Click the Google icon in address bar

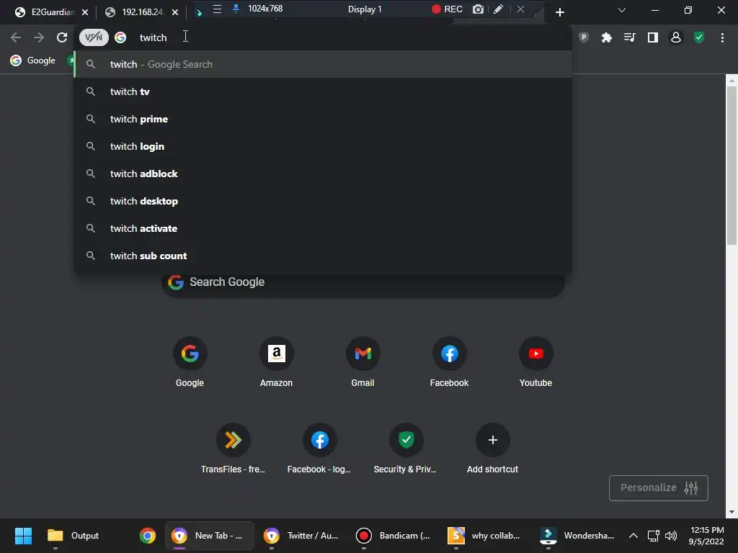(x=120, y=37)
